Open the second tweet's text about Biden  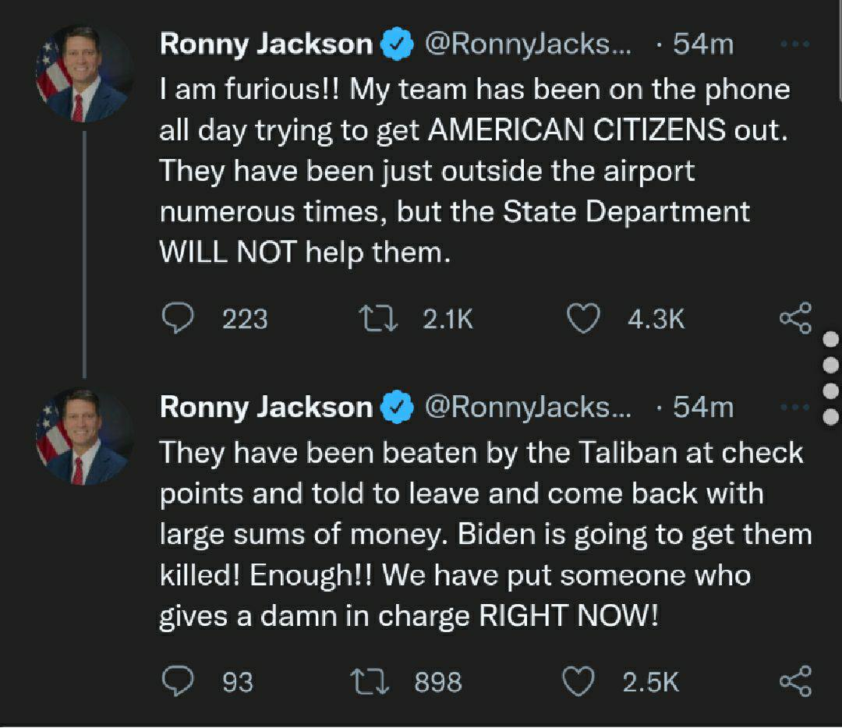(x=485, y=535)
